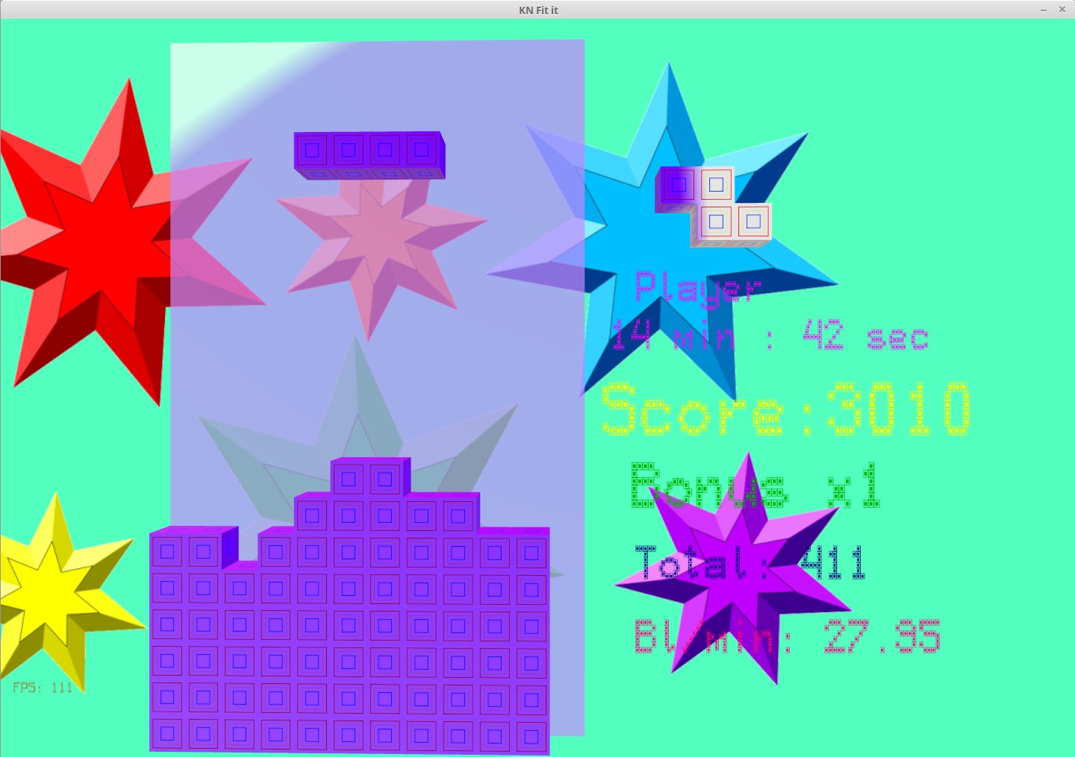Click the falling purple four-block piece

point(370,153)
